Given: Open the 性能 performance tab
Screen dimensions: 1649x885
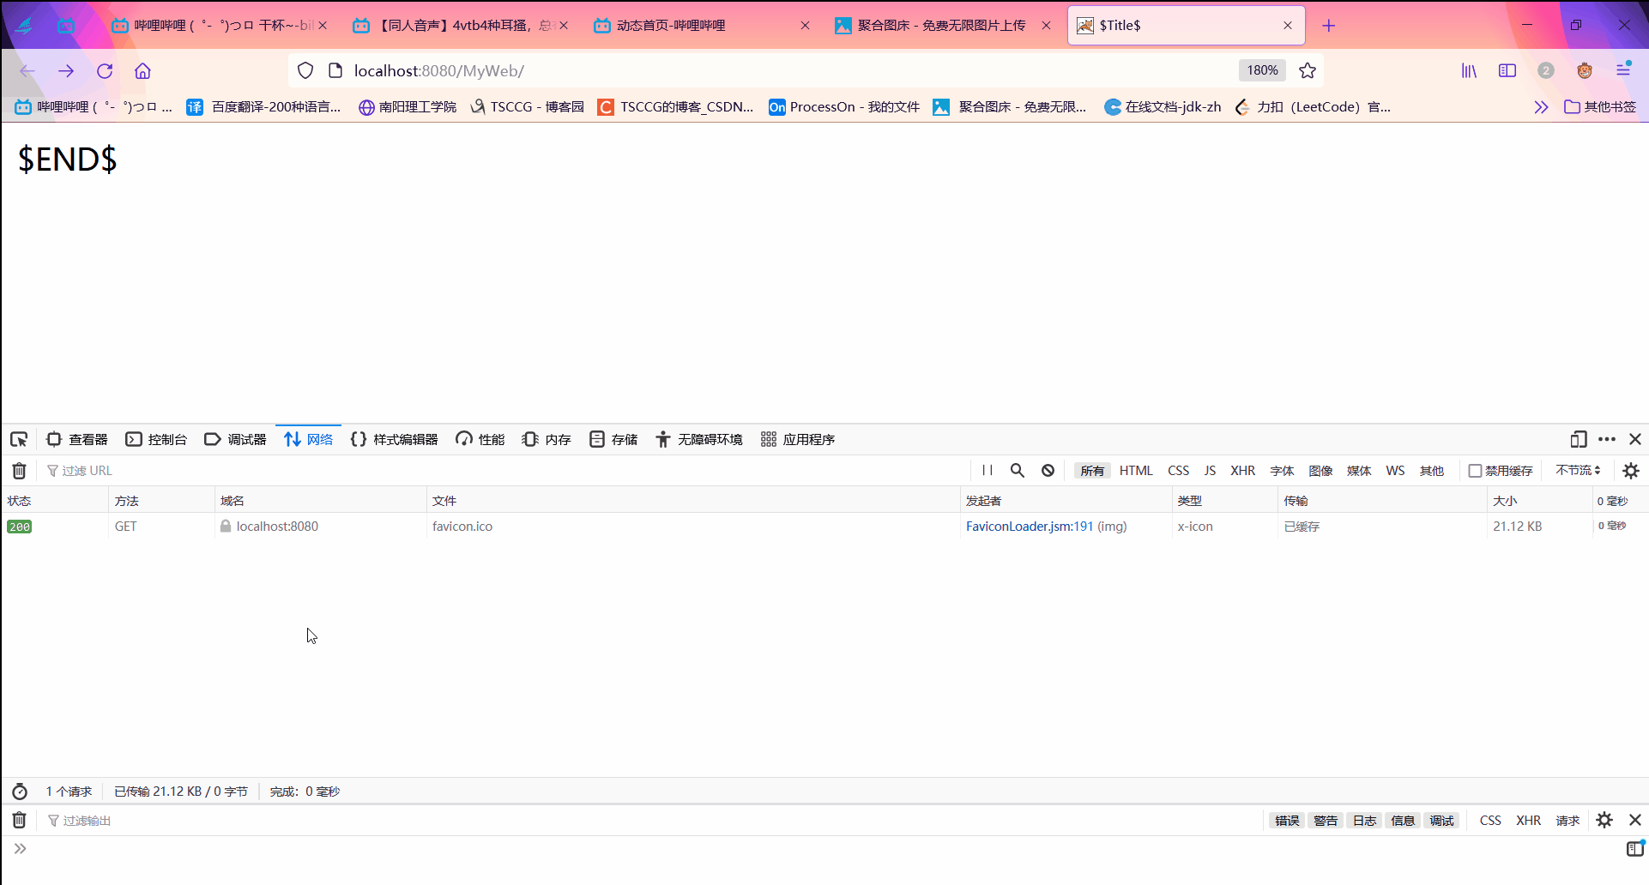Looking at the screenshot, I should pos(480,440).
